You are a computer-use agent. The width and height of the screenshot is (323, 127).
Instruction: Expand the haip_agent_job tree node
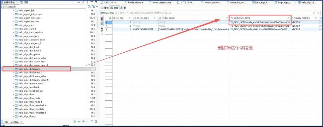(13, 11)
